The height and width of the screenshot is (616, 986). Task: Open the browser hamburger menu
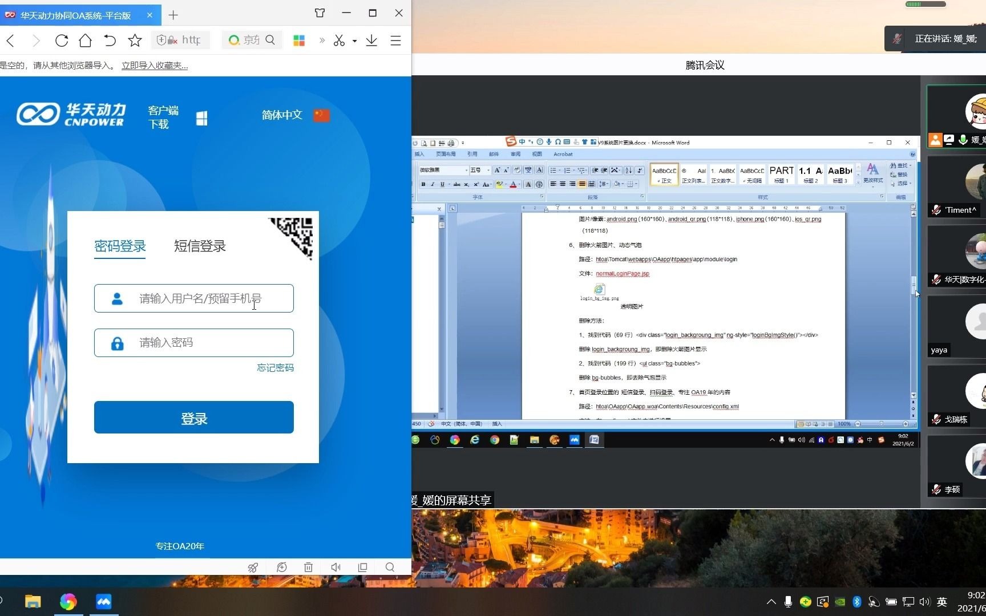pyautogui.click(x=395, y=40)
